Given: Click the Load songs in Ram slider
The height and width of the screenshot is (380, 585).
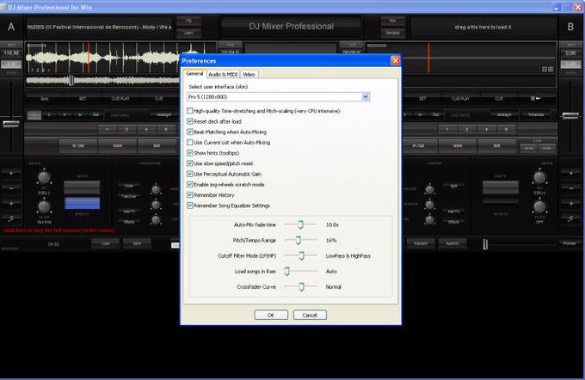Looking at the screenshot, I should [286, 271].
